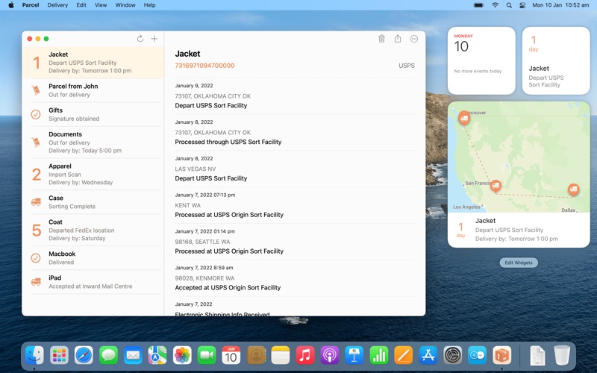
Task: Click the checkmark icon beside Macbook
Action: click(36, 257)
